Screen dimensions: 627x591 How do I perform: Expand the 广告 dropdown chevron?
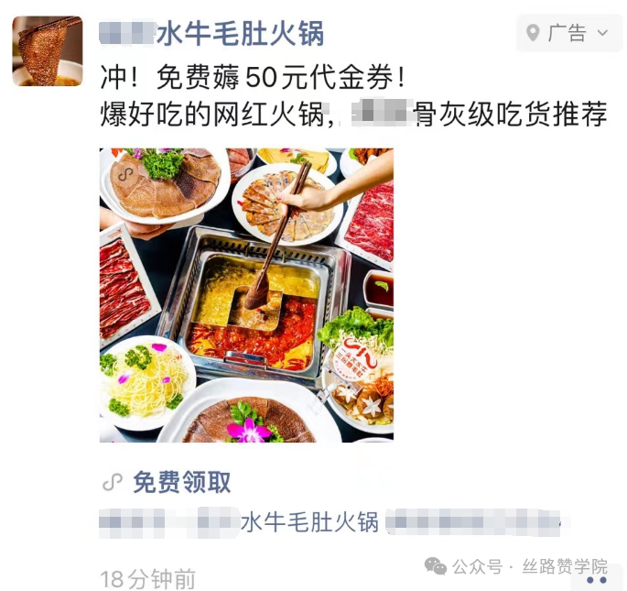pyautogui.click(x=602, y=33)
